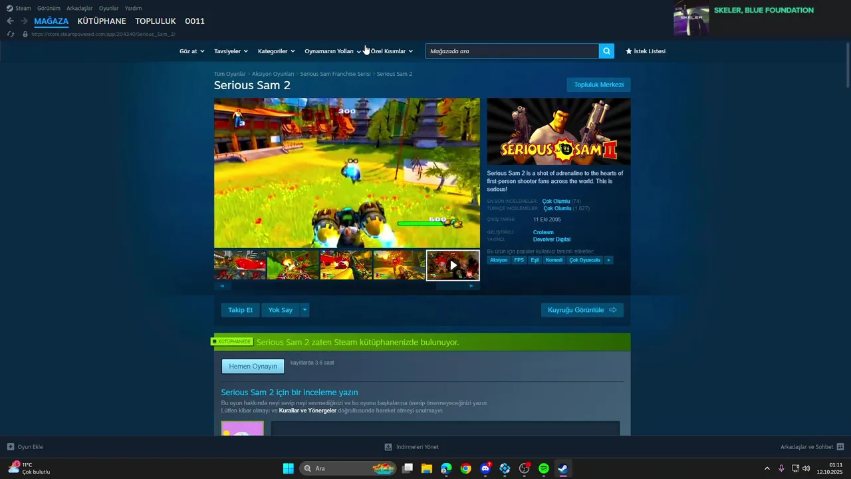
Task: Switch to the TOPLULUK tab
Action: point(156,21)
